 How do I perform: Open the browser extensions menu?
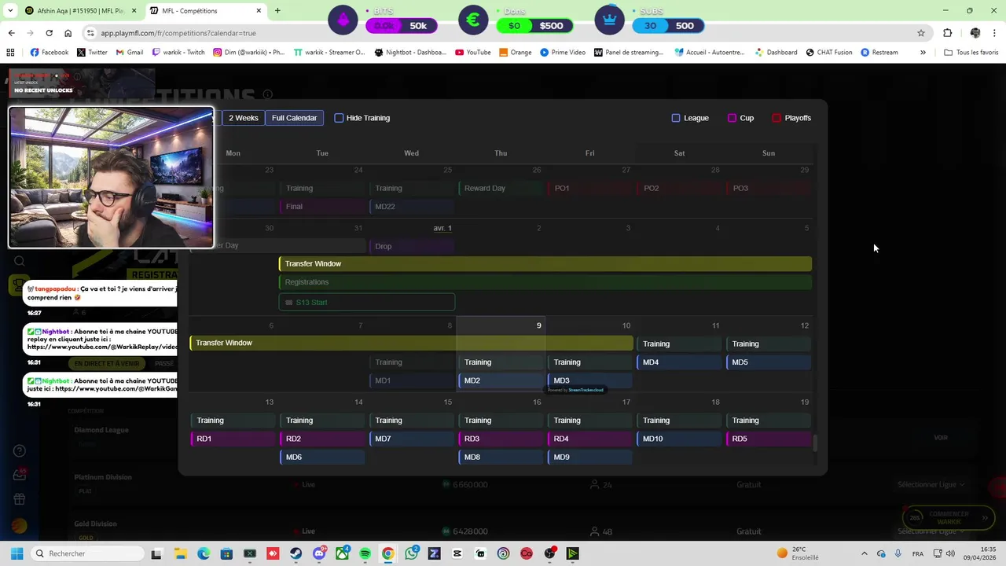point(947,33)
